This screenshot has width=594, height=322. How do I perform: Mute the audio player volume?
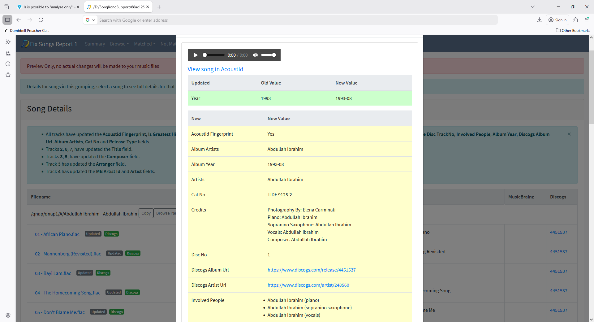(255, 55)
